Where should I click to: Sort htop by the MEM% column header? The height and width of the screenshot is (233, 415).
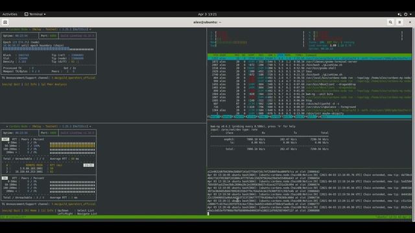coord(287,55)
